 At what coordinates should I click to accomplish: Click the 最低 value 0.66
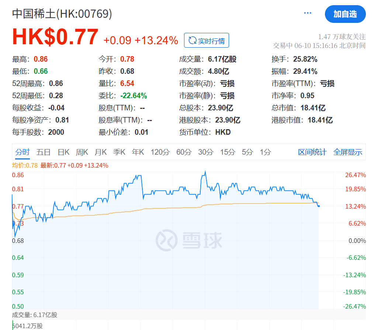(x=41, y=71)
